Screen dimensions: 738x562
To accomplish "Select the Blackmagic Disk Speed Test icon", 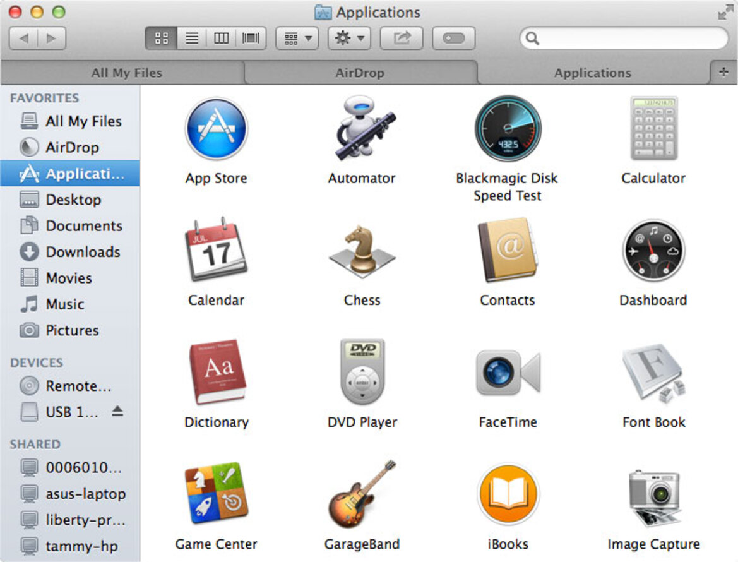I will point(508,129).
